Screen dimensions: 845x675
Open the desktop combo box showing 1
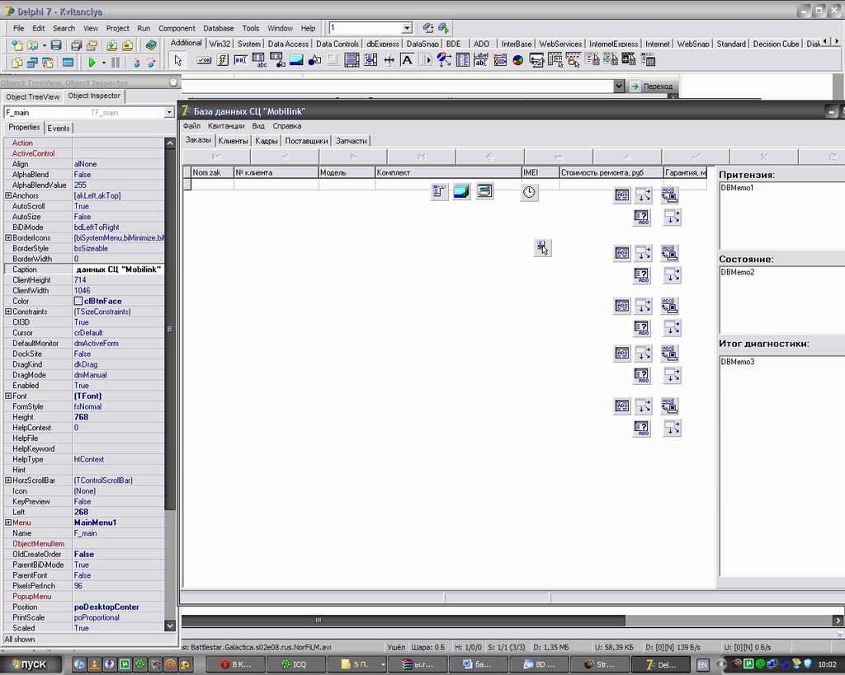click(x=407, y=28)
